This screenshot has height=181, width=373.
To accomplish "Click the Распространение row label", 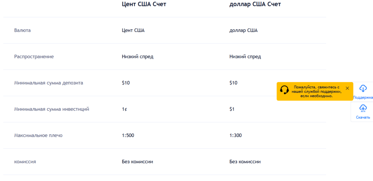I will click(34, 56).
